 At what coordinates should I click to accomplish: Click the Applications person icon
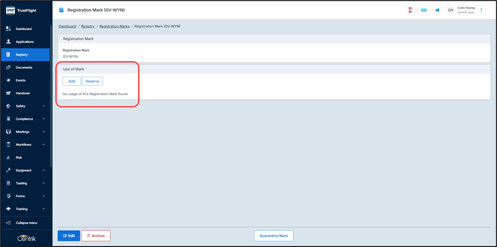9,42
